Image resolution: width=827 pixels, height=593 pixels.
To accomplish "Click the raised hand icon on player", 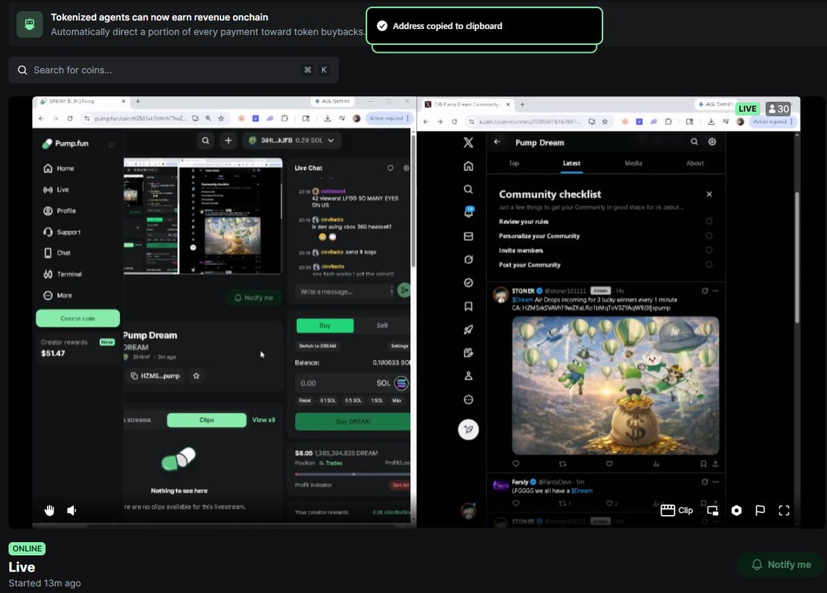I will point(49,510).
